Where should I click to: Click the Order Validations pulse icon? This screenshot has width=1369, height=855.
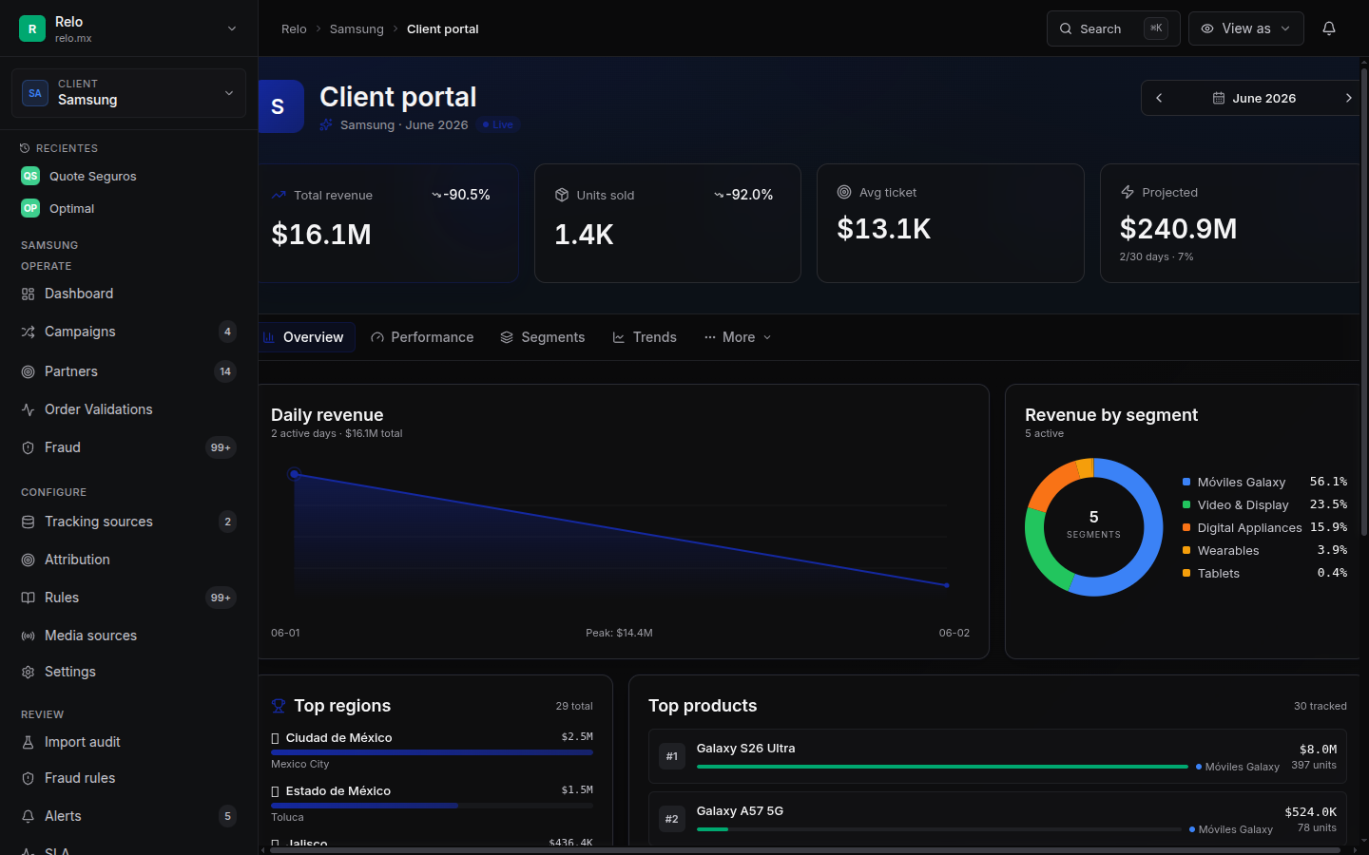pos(29,409)
